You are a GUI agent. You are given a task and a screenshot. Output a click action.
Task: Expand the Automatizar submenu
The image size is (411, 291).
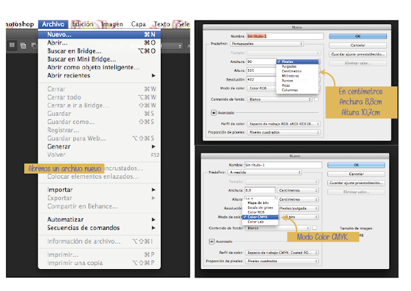[x=99, y=220]
